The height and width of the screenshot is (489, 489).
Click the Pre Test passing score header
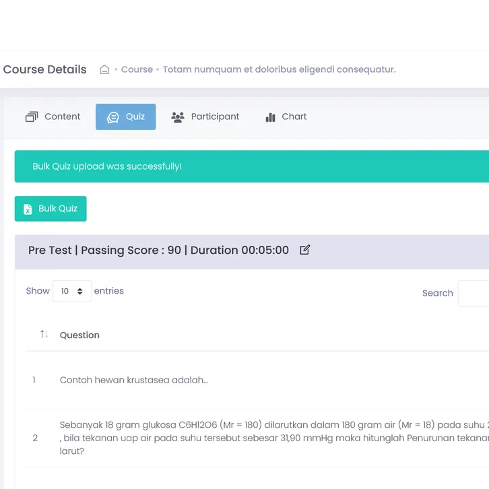158,250
